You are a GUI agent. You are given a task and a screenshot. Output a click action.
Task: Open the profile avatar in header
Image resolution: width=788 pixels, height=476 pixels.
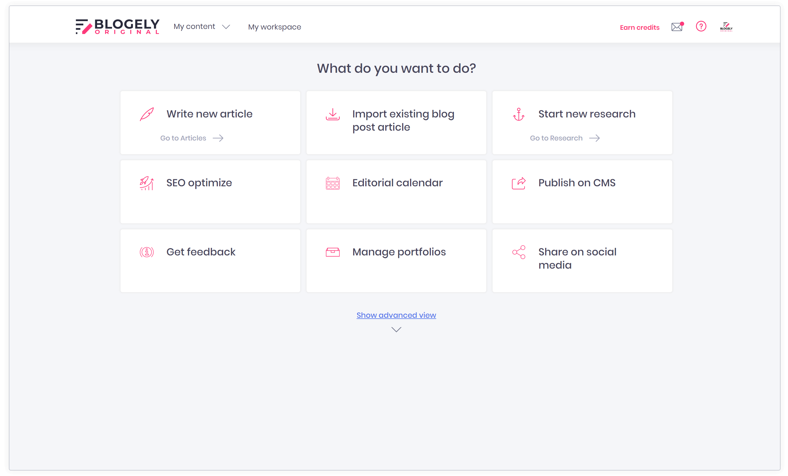[726, 27]
